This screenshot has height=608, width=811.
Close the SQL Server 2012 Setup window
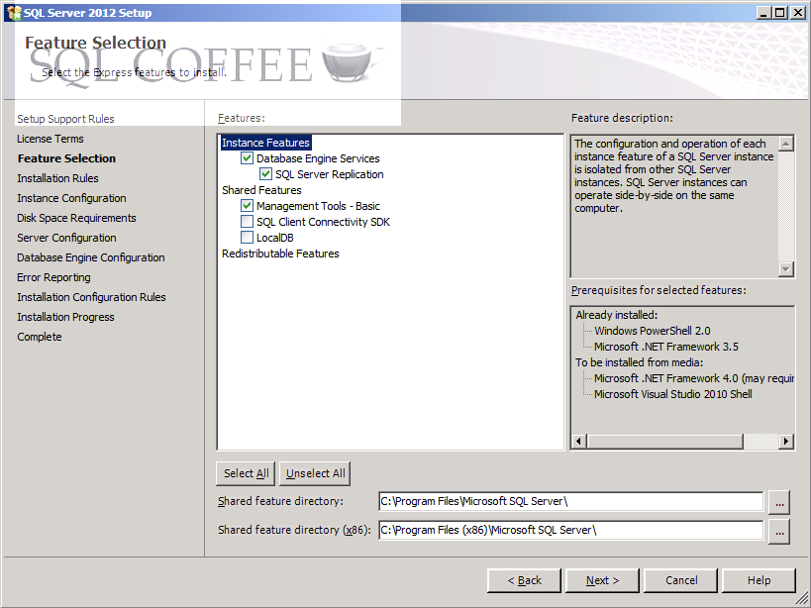click(x=798, y=13)
